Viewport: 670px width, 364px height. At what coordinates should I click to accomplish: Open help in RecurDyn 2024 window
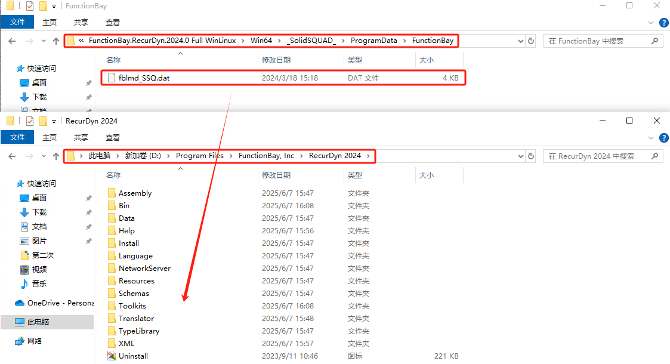tap(663, 138)
